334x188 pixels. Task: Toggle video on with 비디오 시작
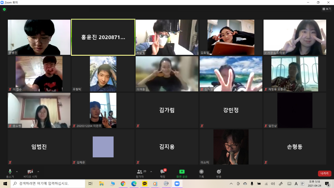point(30,173)
